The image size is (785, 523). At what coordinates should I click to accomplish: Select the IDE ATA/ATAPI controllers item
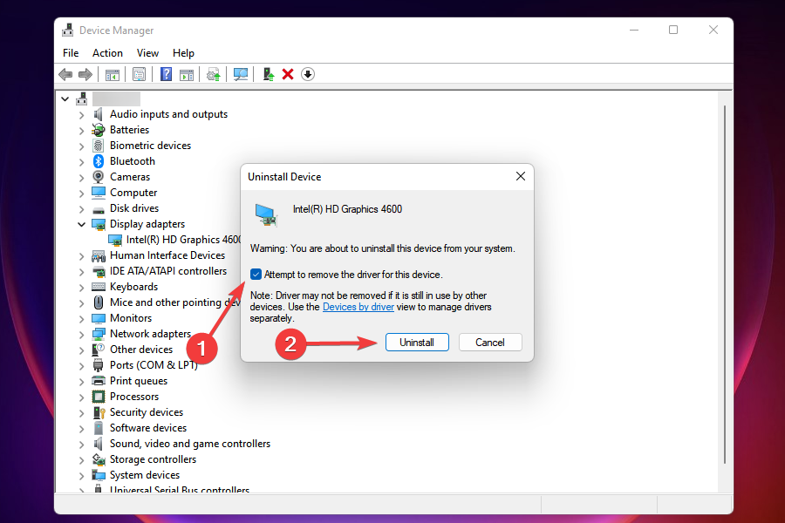coord(168,271)
